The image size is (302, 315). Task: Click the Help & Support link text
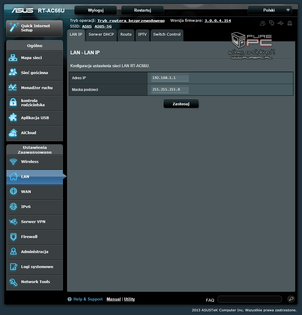tap(88, 299)
